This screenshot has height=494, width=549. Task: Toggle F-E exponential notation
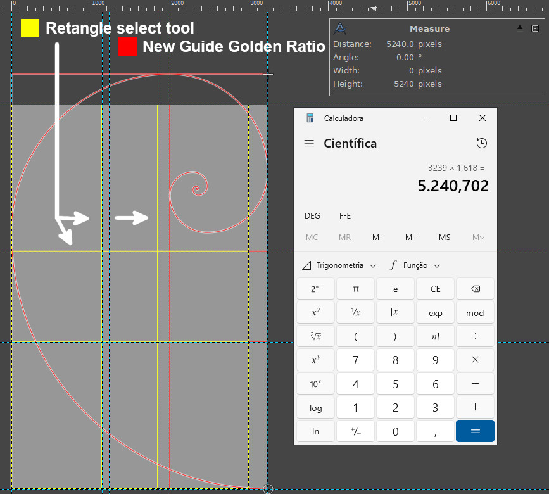point(345,216)
